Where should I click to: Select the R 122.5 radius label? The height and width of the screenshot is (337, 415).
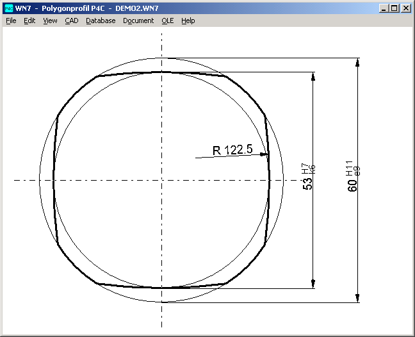pos(232,151)
